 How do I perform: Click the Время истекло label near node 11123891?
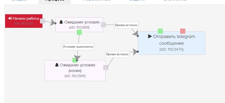coord(126,25)
